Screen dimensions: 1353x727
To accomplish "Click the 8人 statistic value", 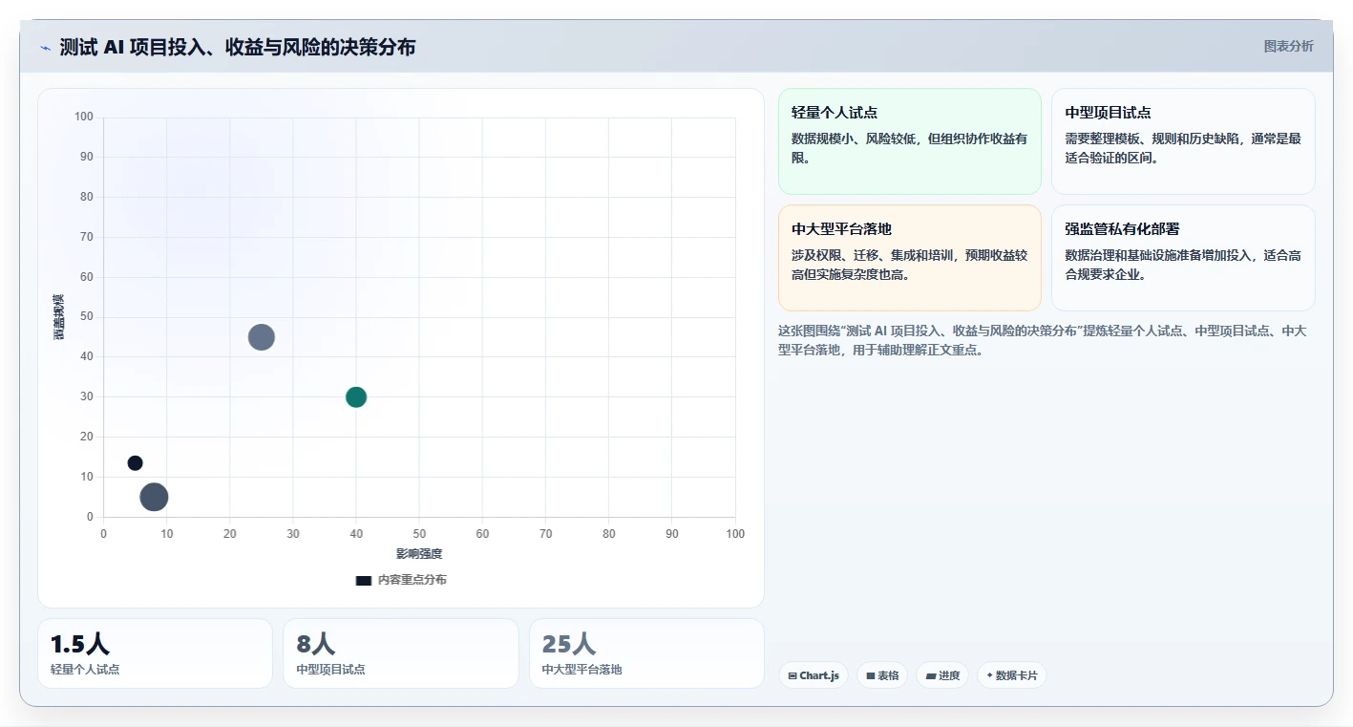I will point(316,645).
